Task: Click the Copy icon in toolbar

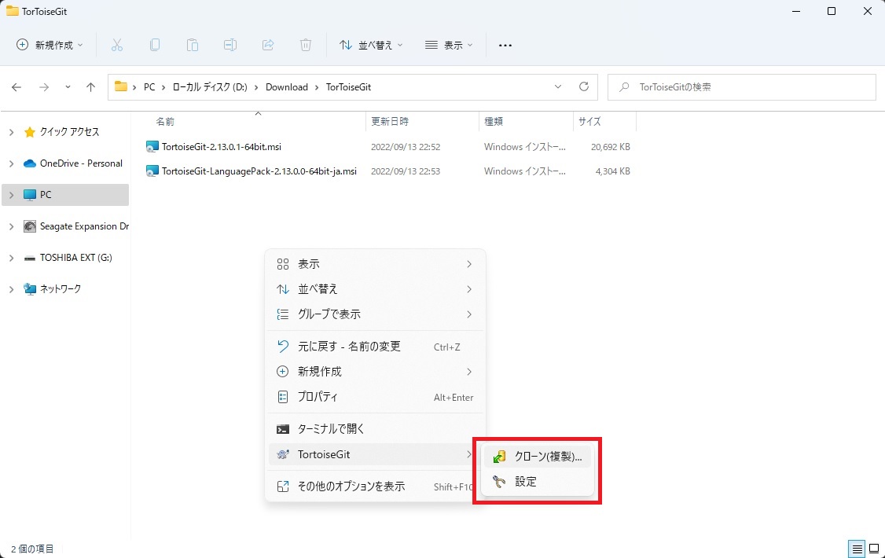Action: [155, 45]
